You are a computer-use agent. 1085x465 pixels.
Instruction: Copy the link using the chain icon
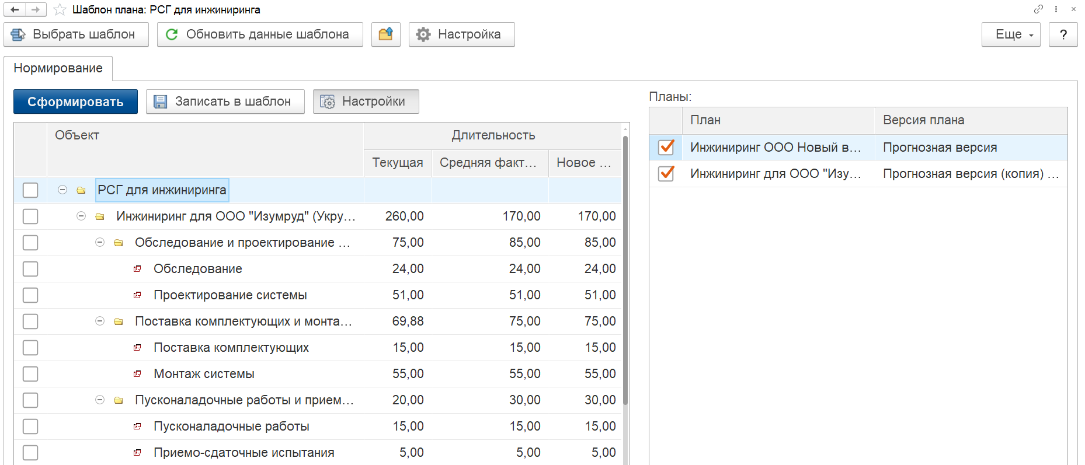click(1038, 9)
